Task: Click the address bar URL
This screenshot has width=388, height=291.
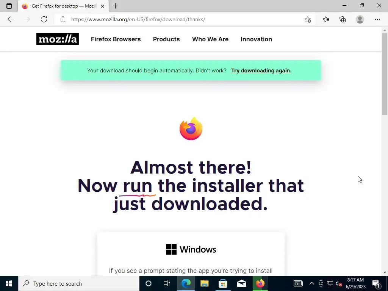Action: coord(138,19)
